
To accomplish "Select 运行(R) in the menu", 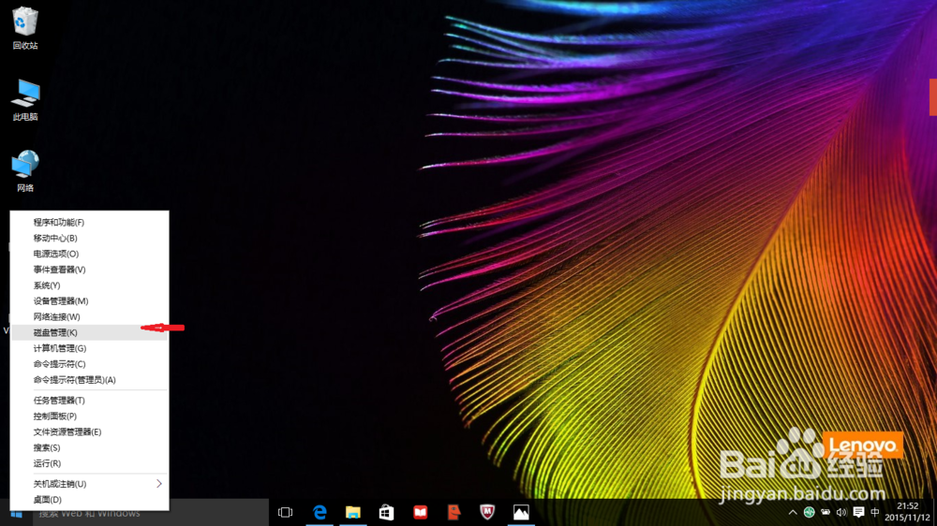I will click(x=90, y=463).
